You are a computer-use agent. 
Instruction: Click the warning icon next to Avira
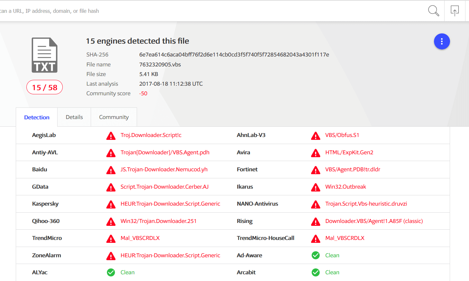pyautogui.click(x=316, y=153)
